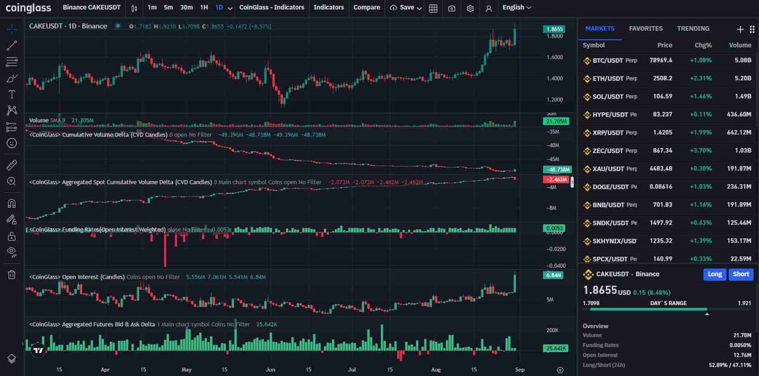Select DOGE/USDT row
Screen dimensions: 759x376
pyautogui.click(x=667, y=187)
